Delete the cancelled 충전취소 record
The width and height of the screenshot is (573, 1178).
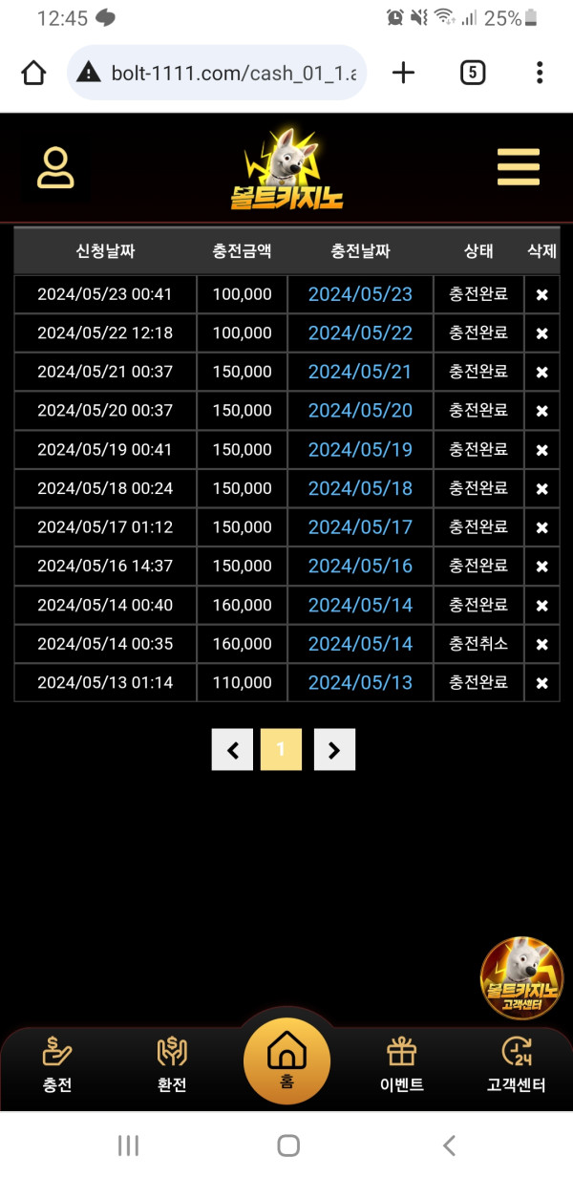tap(541, 645)
